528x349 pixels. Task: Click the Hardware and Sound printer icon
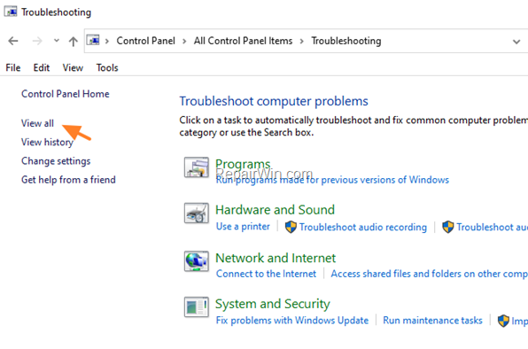[x=197, y=213]
